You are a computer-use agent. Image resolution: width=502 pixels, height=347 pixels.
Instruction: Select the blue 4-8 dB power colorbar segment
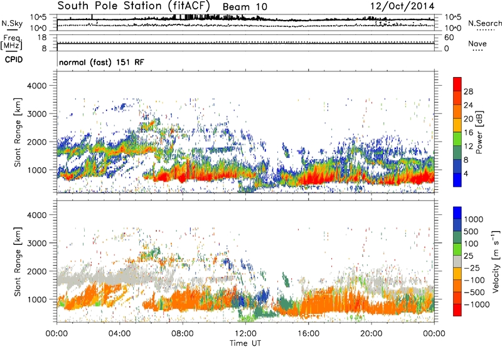(x=457, y=166)
